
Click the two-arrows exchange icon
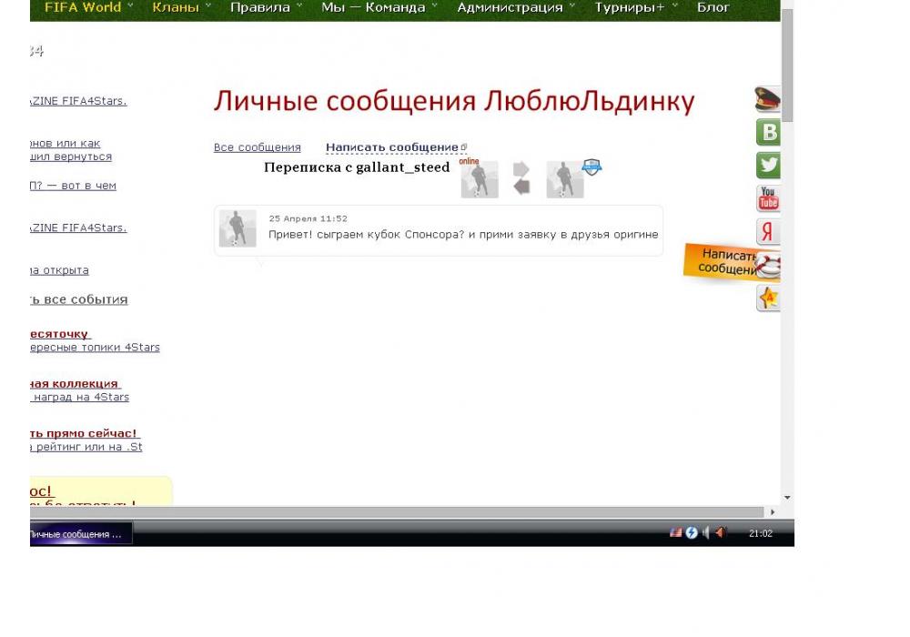(521, 178)
